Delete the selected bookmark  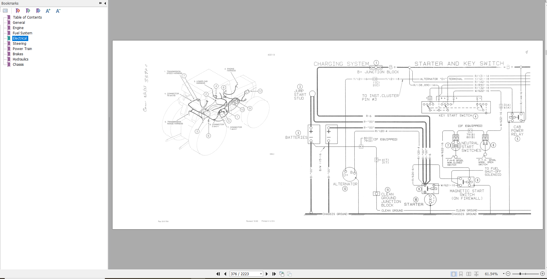click(x=18, y=11)
